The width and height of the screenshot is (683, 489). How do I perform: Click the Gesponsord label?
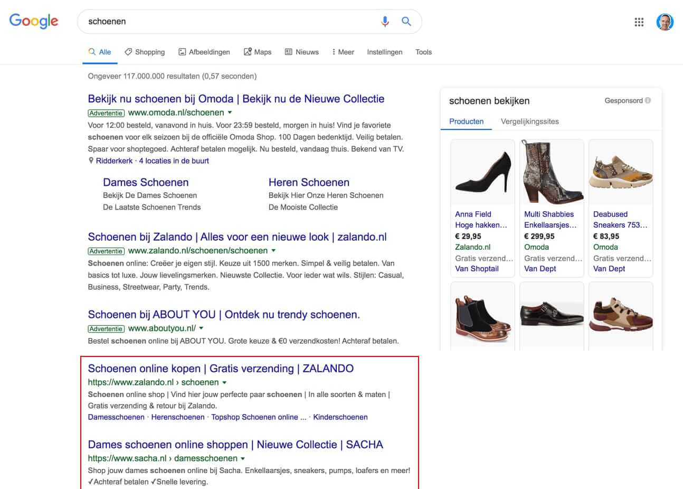(x=623, y=100)
